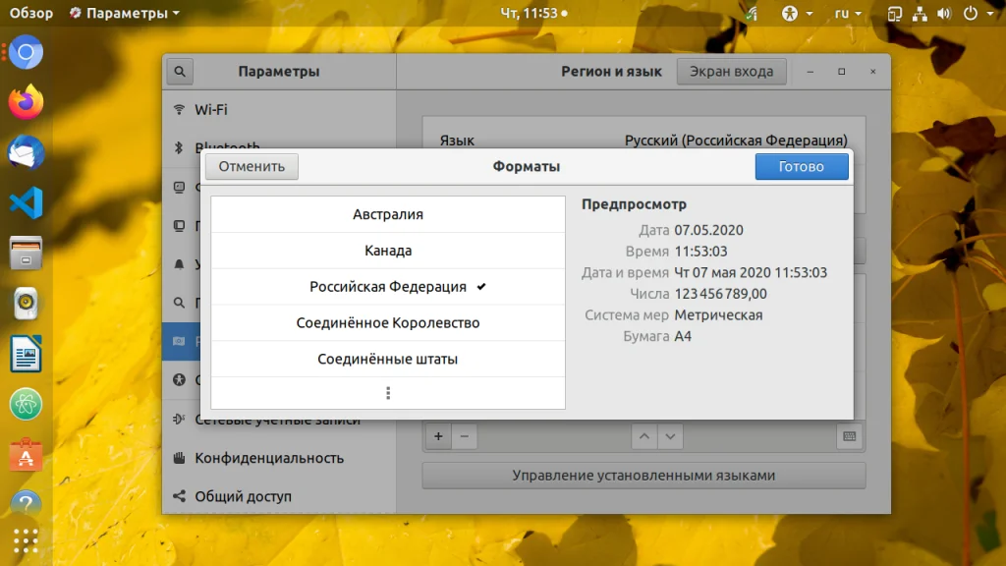Click search icon in Settings header
Image resolution: width=1006 pixels, height=566 pixels.
click(x=180, y=71)
